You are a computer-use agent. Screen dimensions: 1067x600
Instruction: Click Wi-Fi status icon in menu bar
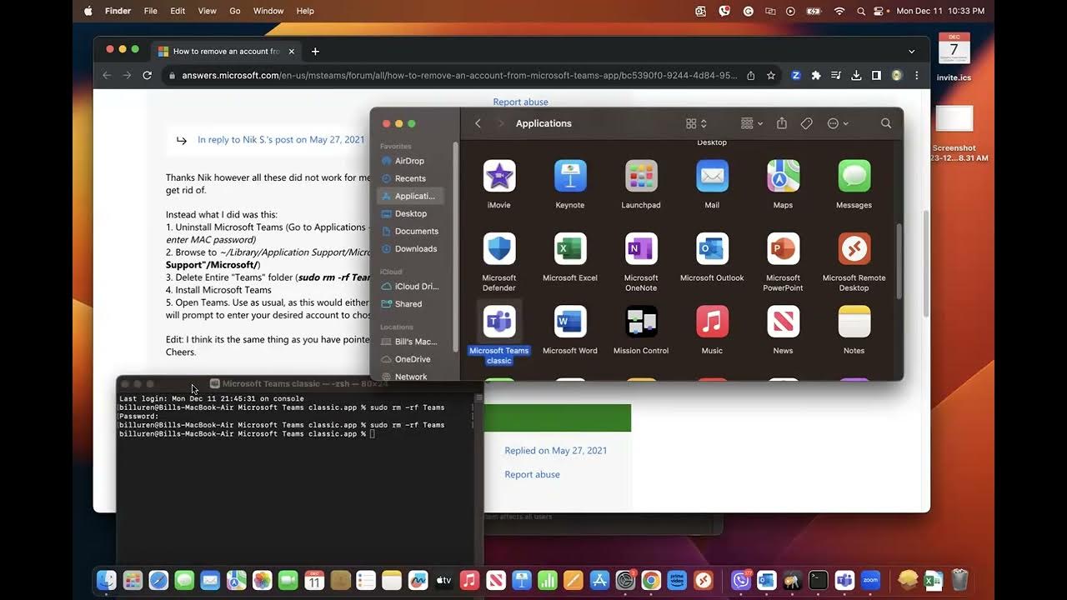tap(839, 11)
